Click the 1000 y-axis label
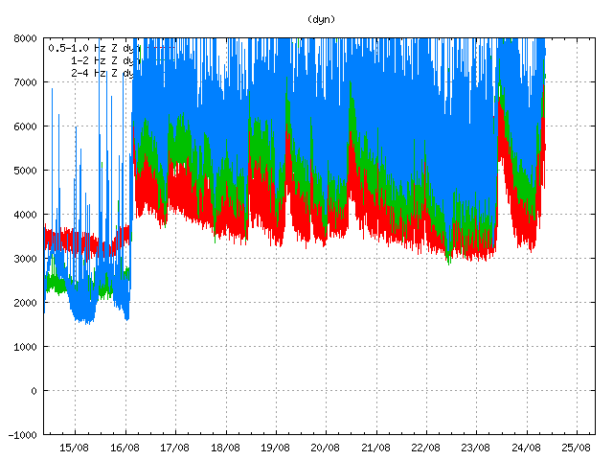 click(x=25, y=347)
